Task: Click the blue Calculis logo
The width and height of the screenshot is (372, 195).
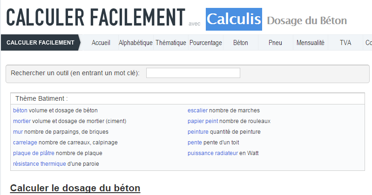Action: tap(234, 19)
